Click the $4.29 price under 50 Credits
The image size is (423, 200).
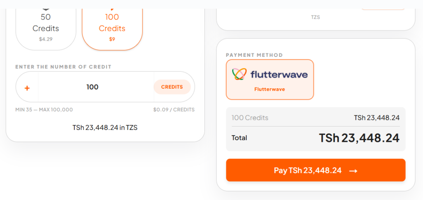point(46,39)
